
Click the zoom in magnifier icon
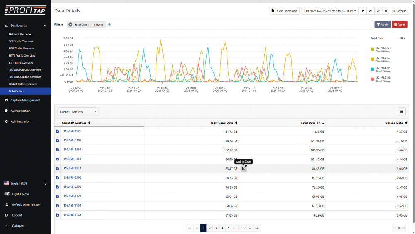371,11
